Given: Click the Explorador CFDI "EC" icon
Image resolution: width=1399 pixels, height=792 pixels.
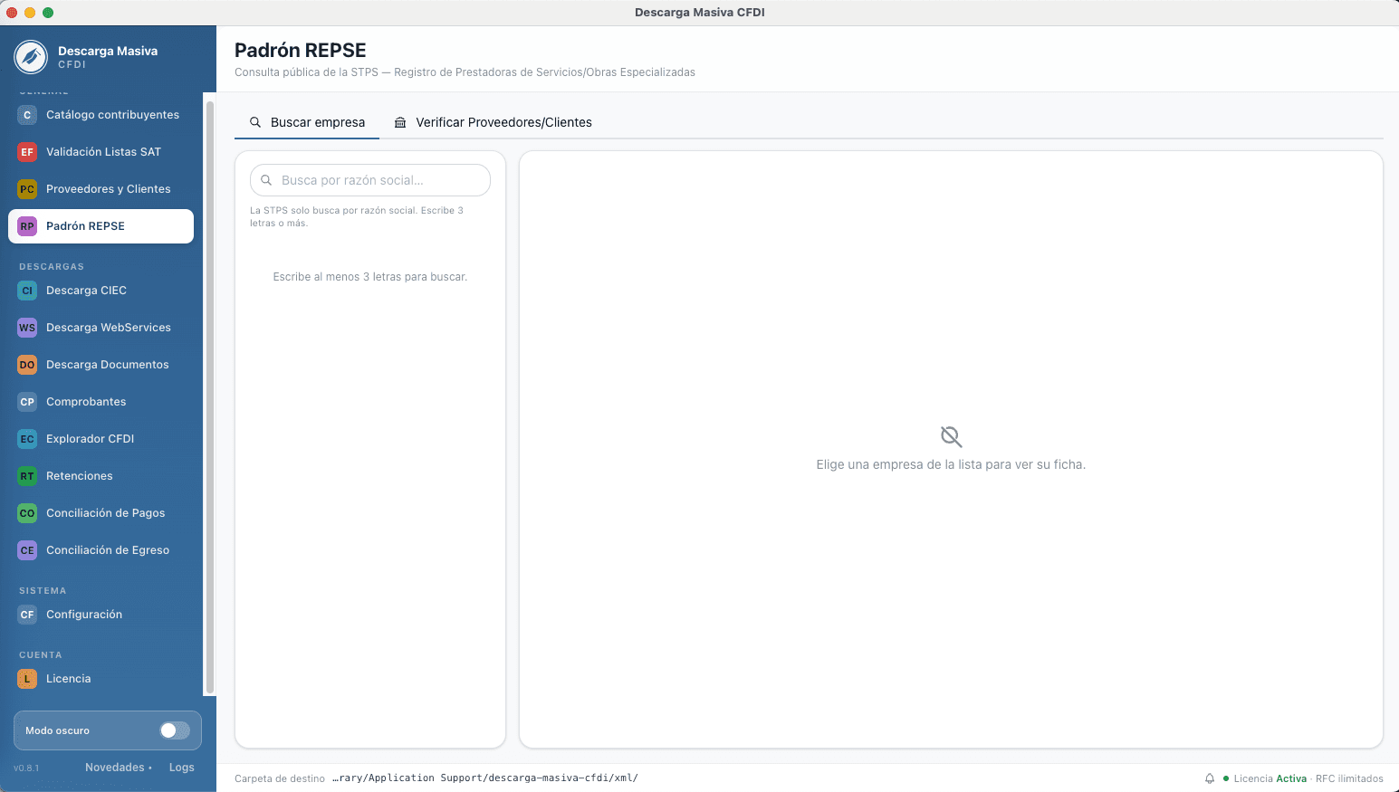Looking at the screenshot, I should point(27,439).
